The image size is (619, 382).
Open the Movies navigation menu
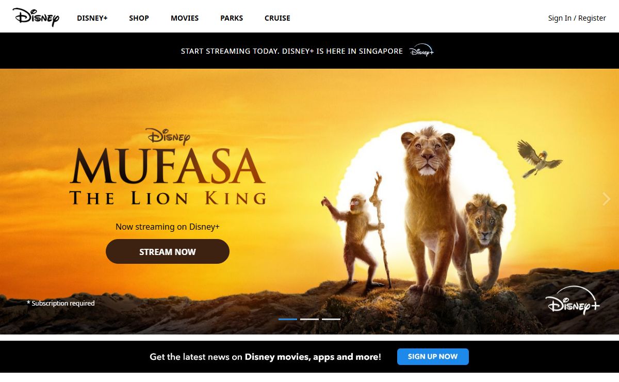185,18
